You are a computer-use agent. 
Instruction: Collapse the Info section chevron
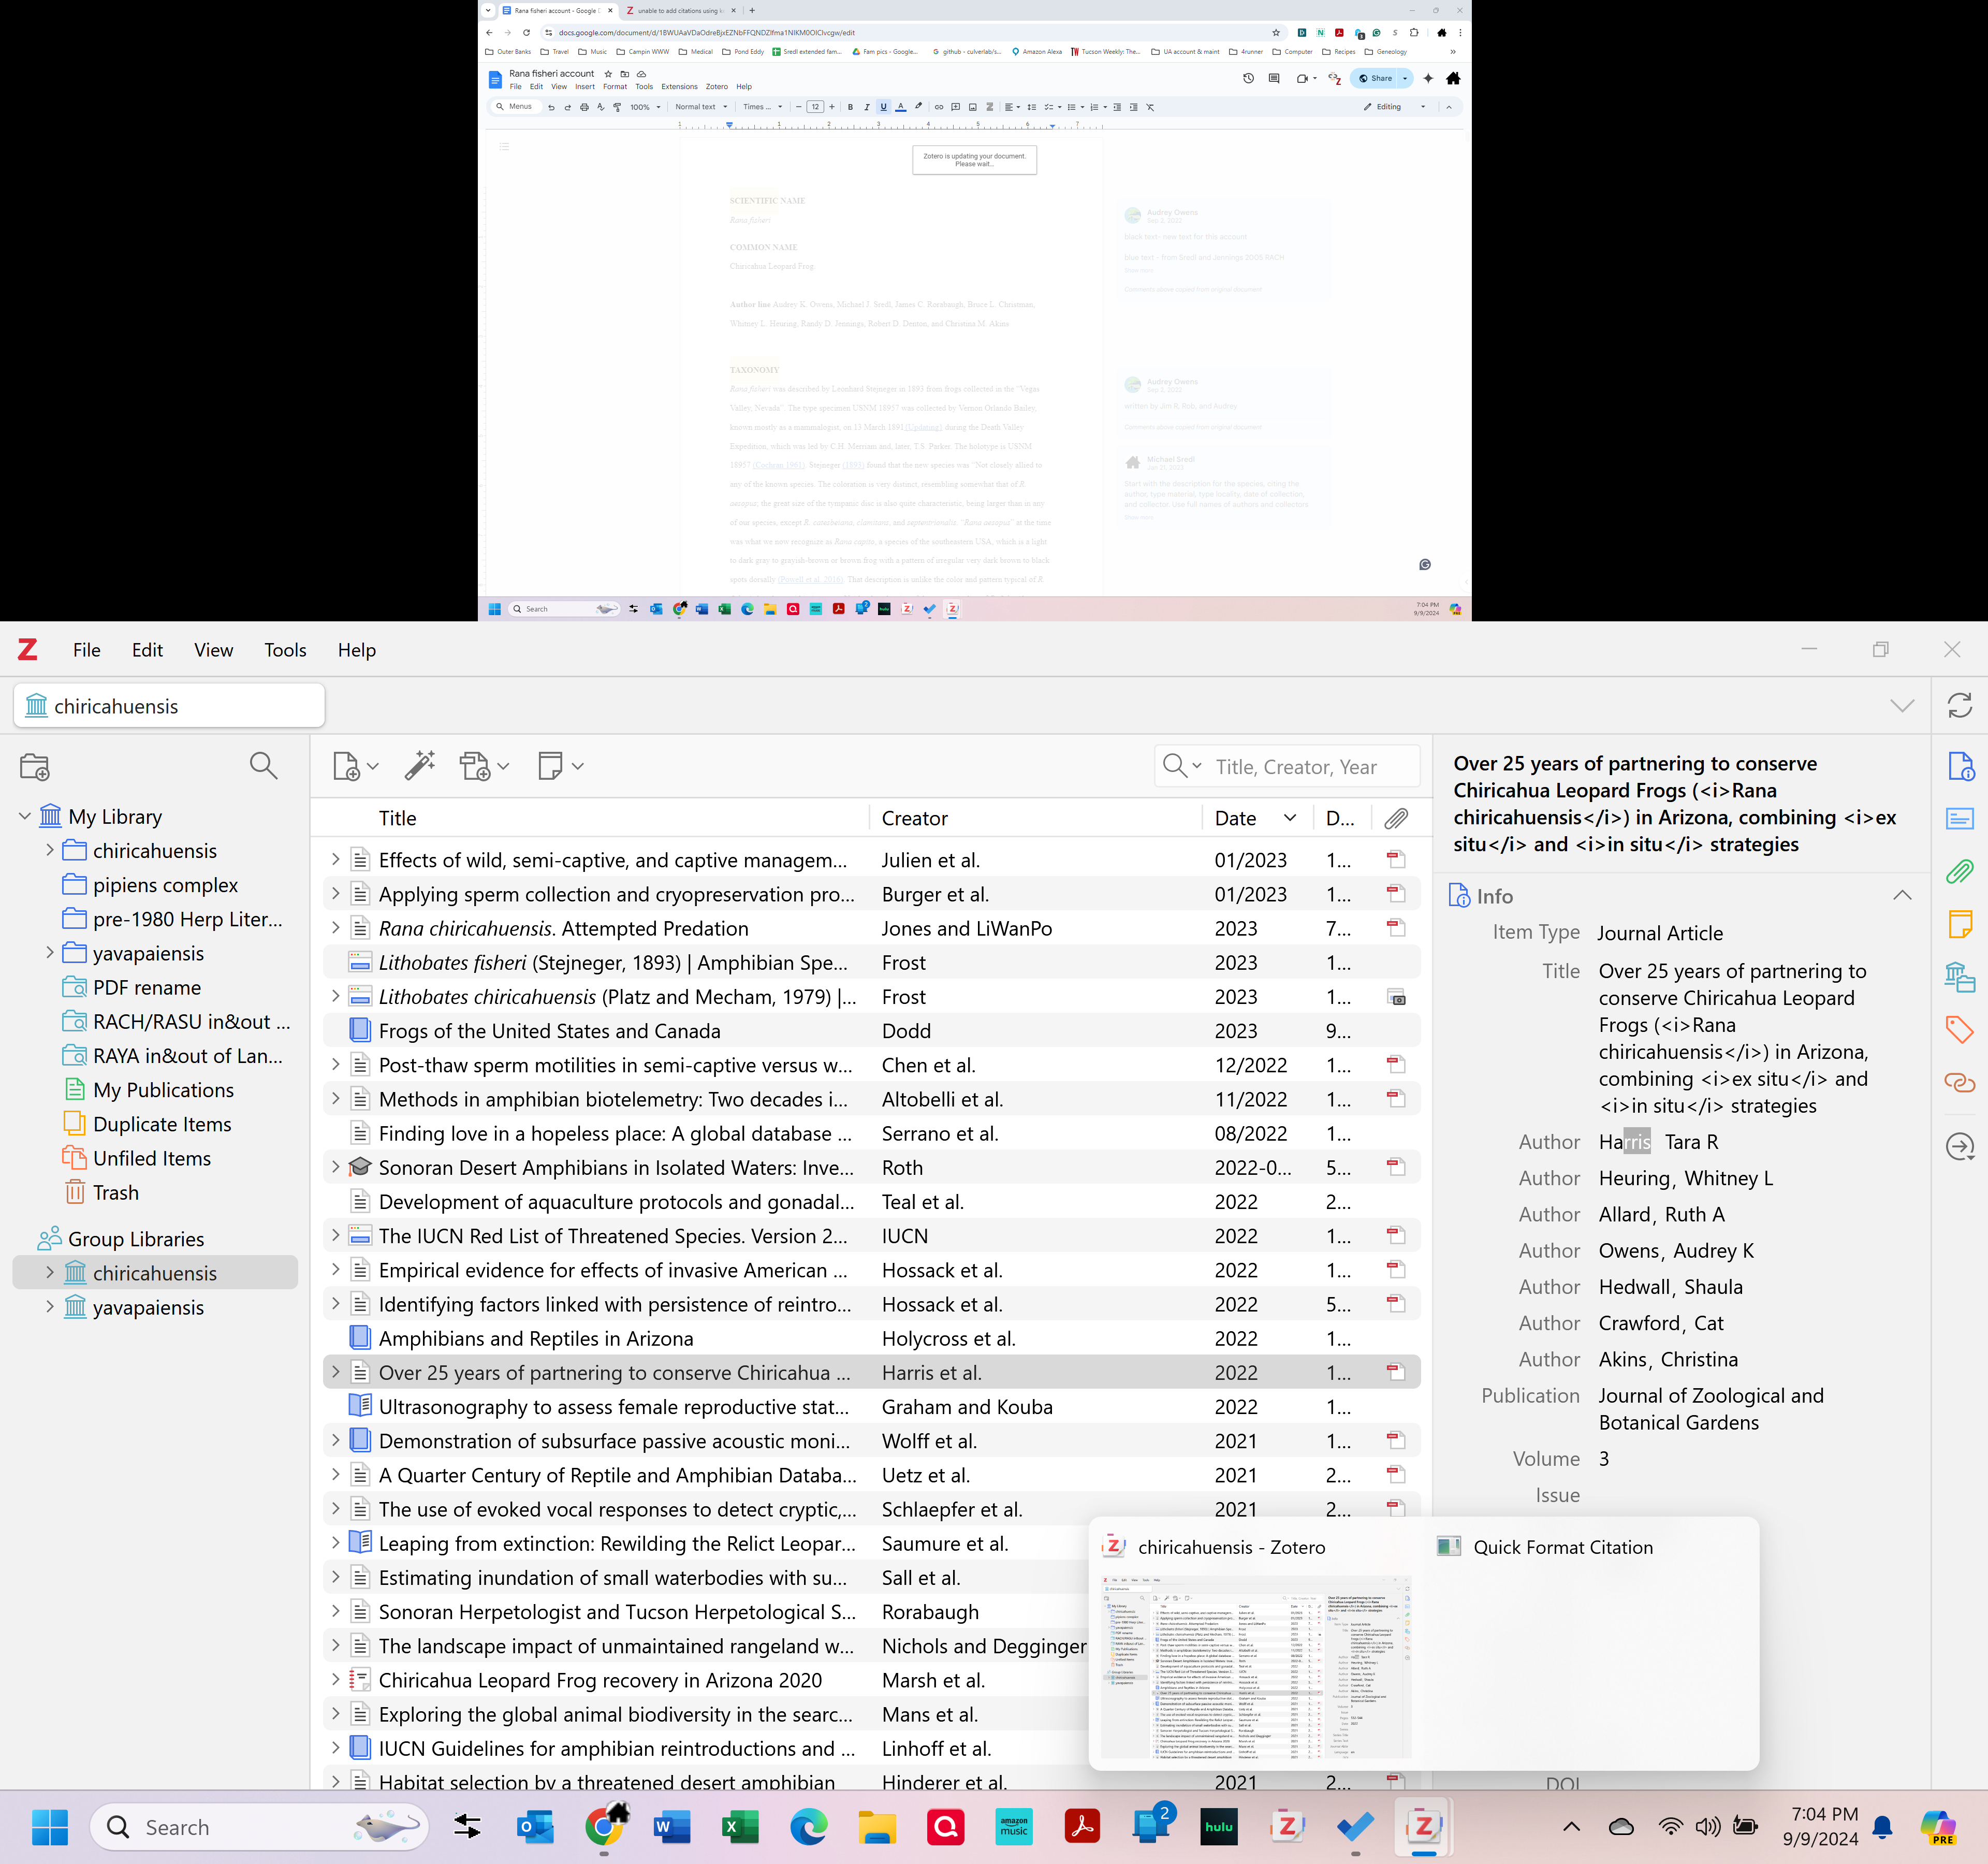[1902, 895]
